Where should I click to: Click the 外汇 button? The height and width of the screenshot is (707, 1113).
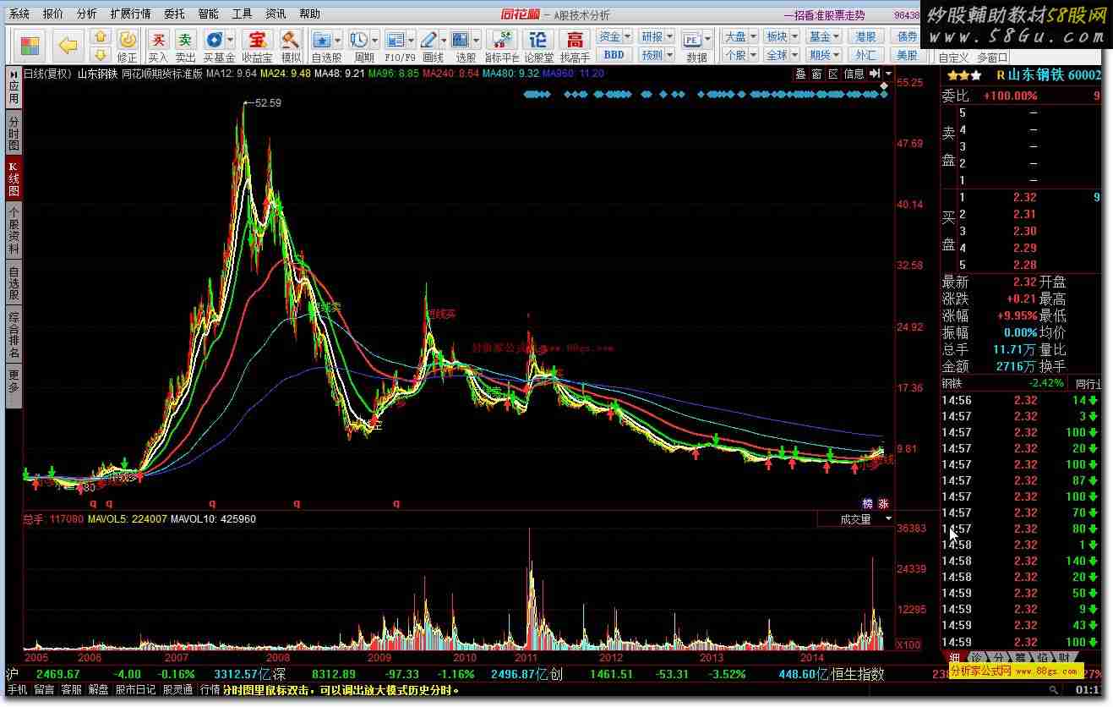[865, 55]
